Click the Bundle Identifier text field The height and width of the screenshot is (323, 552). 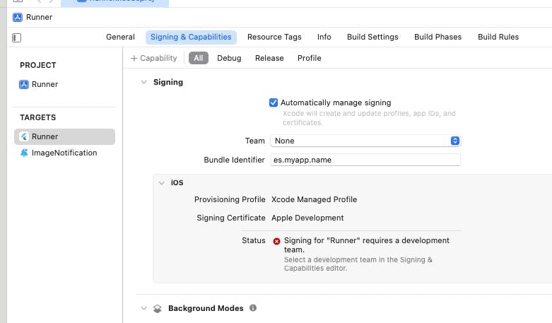coord(365,160)
